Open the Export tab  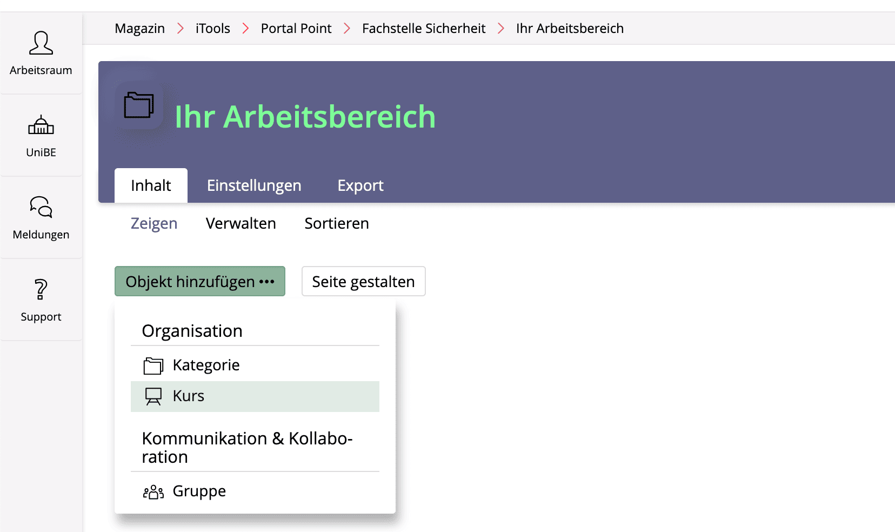pos(360,185)
